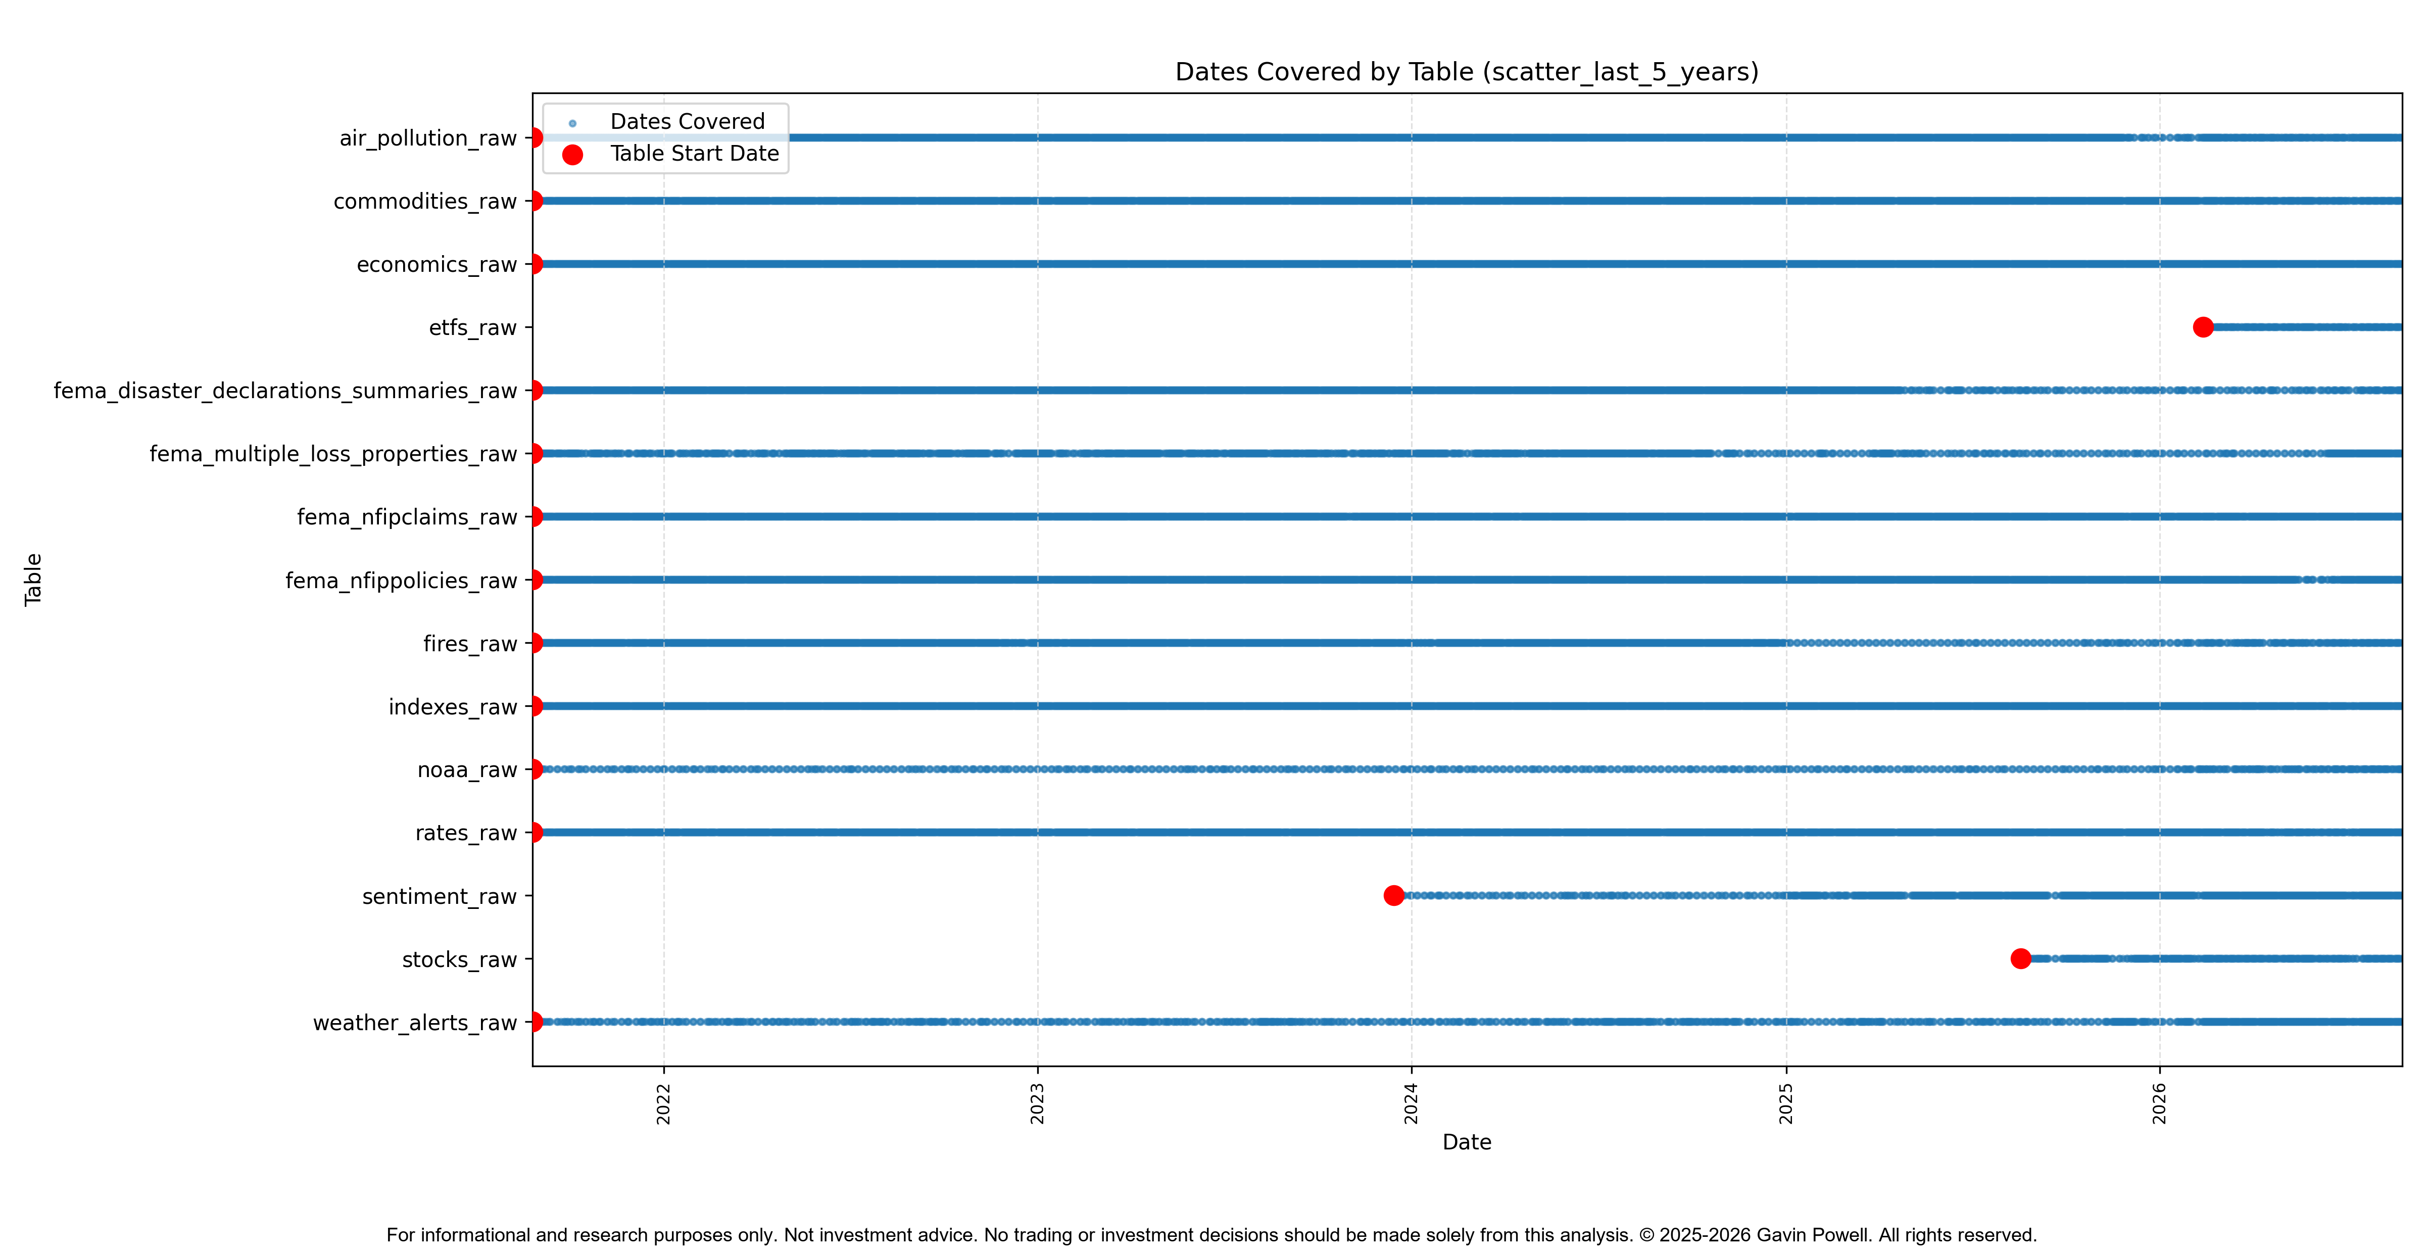
Task: Click the footer disclaimer "For informational and research purposes only"
Action: pyautogui.click(x=581, y=1235)
